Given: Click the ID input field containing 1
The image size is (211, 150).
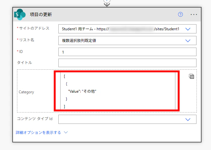Looking at the screenshot, I should point(127,52).
